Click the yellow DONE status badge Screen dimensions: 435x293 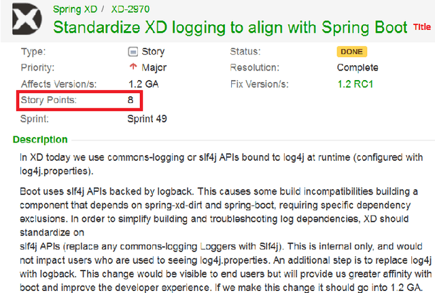[x=351, y=52]
